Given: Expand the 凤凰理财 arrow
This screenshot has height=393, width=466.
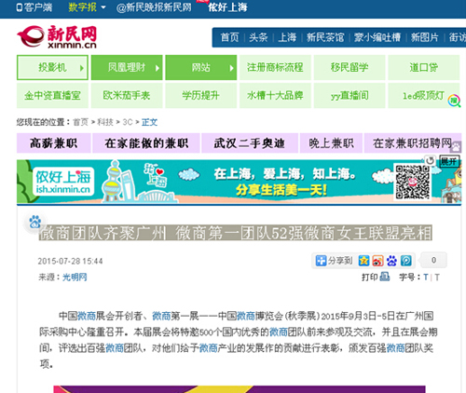Looking at the screenshot, I should coord(158,68).
